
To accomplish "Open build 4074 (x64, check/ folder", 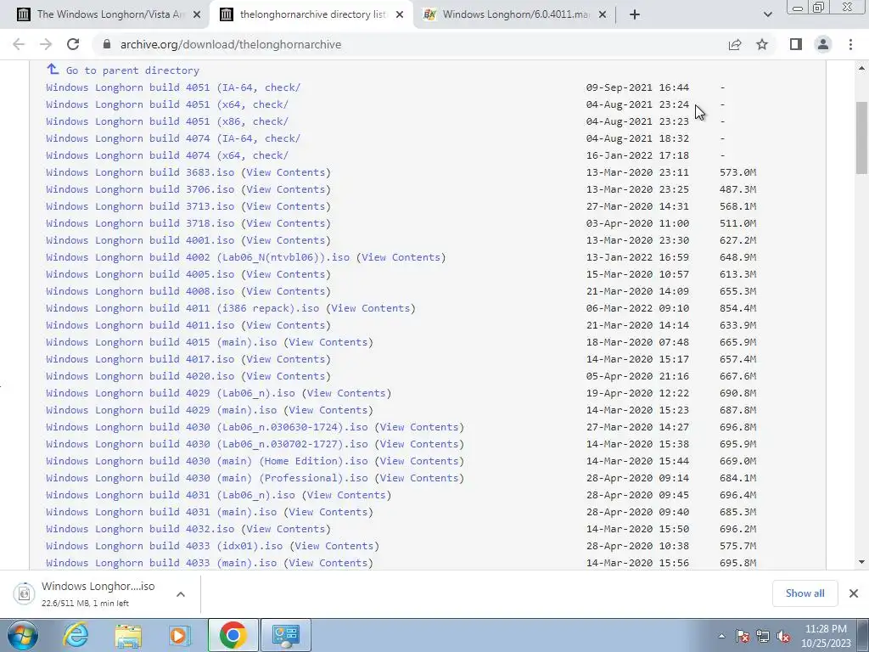I will point(167,155).
